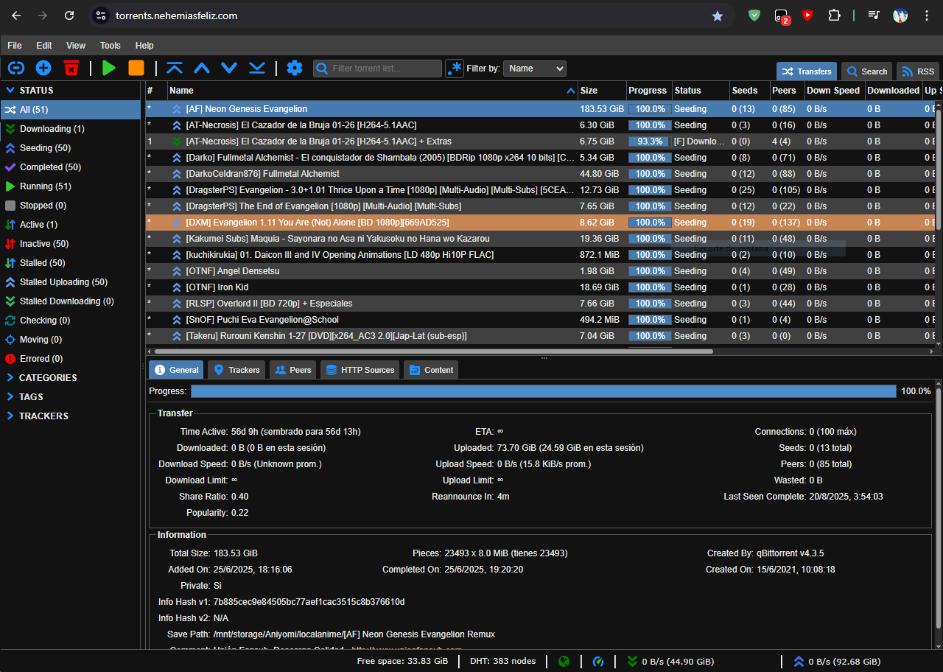Image resolution: width=943 pixels, height=672 pixels.
Task: Open the browser Extensions puzzle icon
Action: point(834,15)
